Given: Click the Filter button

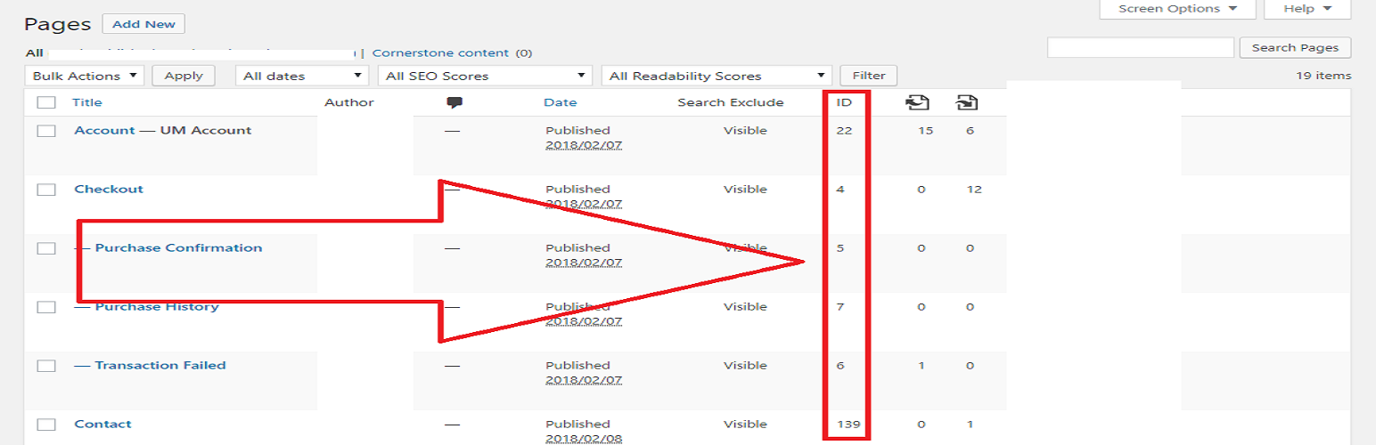Looking at the screenshot, I should click(869, 76).
